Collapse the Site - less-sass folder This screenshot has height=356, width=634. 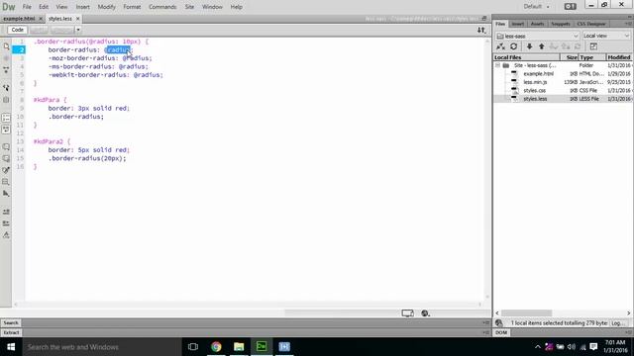click(x=497, y=65)
